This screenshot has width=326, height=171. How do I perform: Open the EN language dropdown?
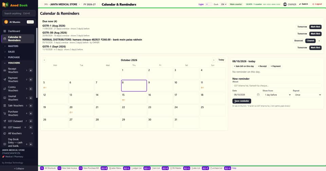pos(224,4)
